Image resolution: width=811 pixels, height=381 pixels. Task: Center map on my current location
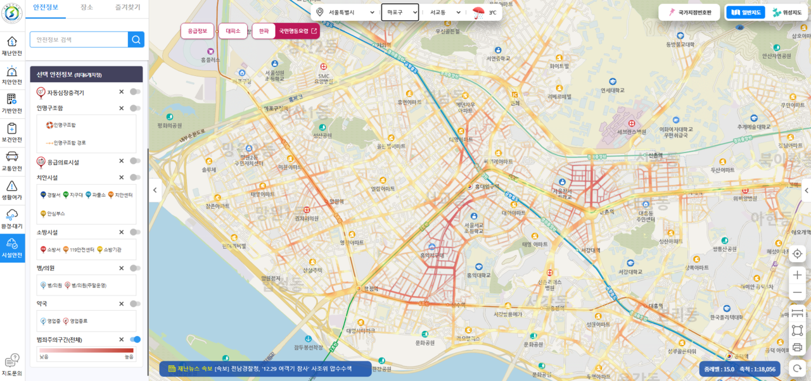click(798, 254)
